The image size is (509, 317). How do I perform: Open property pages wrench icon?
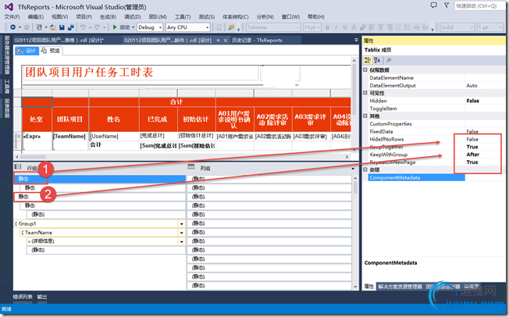coord(389,60)
